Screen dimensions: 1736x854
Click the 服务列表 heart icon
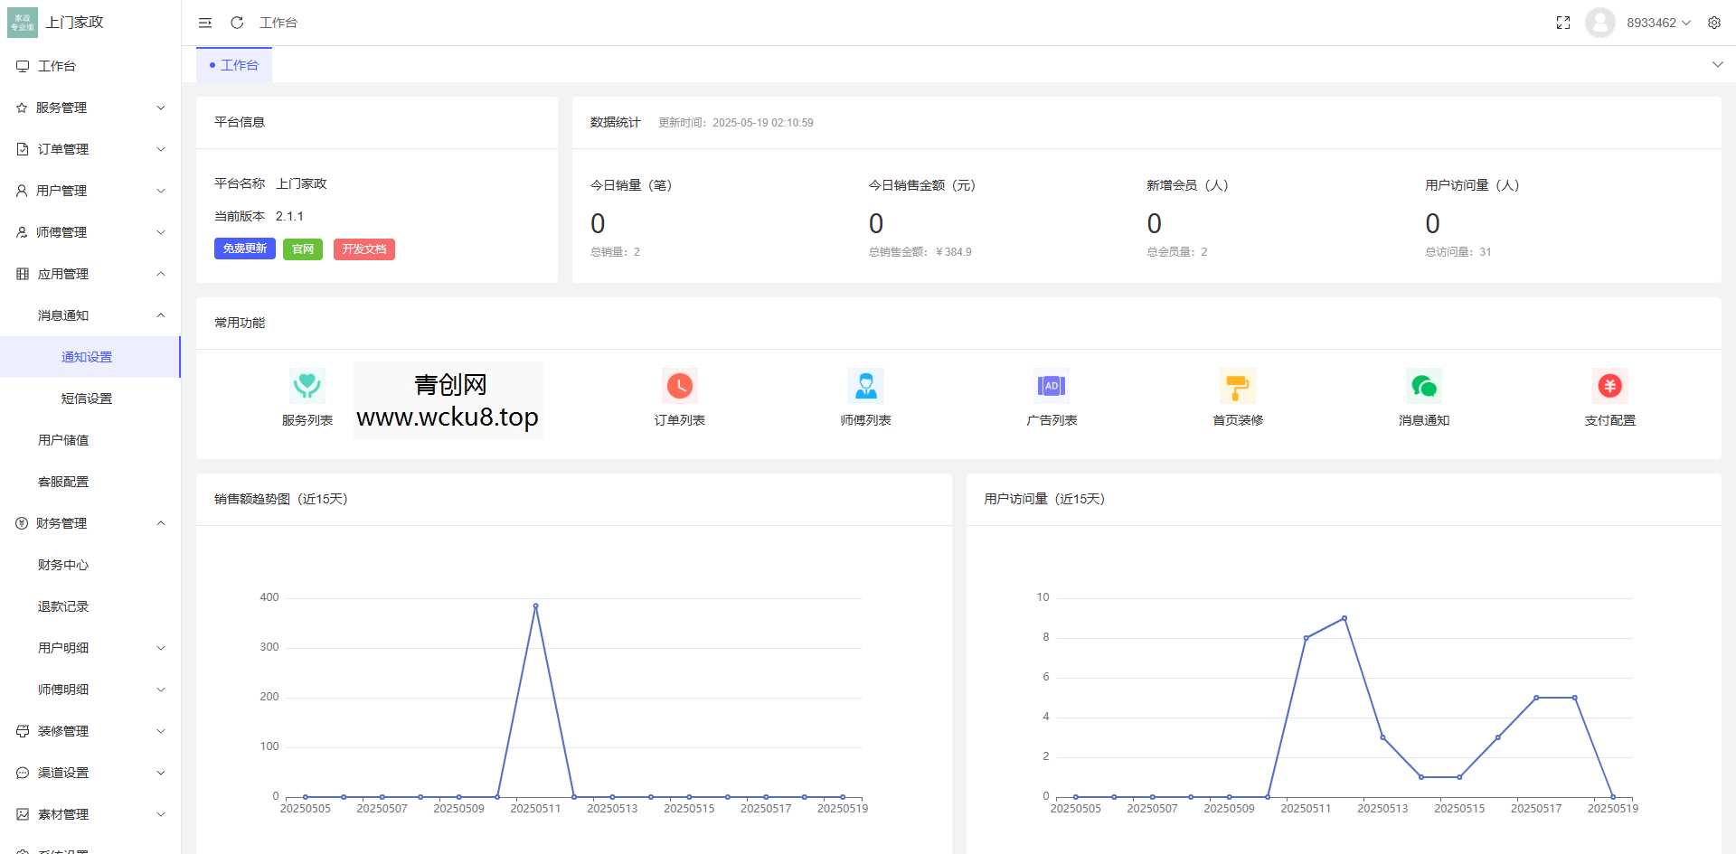coord(307,386)
